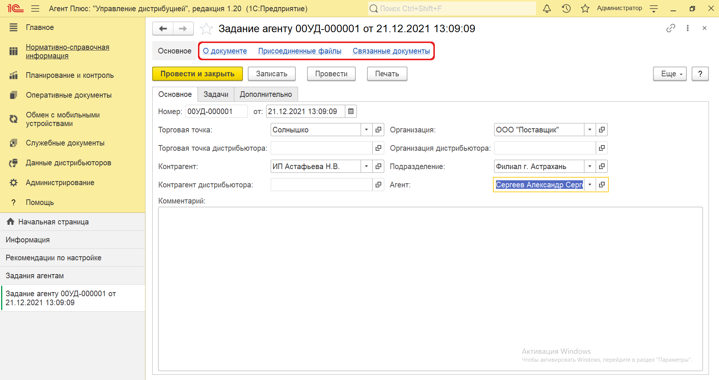Expand Торговая точка dropdown list

click(x=366, y=129)
